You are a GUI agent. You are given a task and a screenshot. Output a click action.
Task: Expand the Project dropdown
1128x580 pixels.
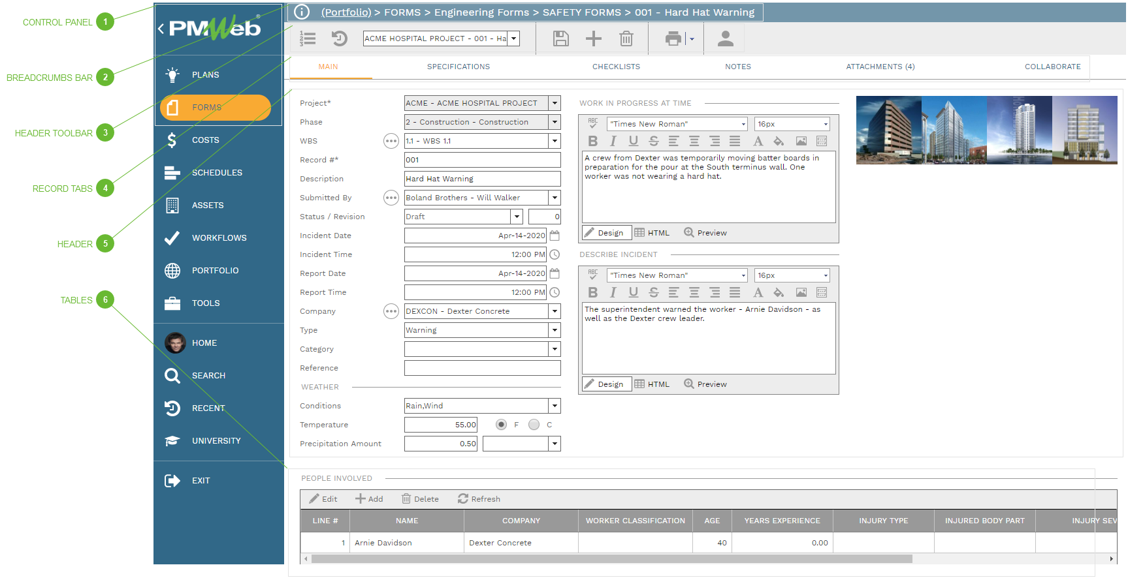tap(555, 103)
